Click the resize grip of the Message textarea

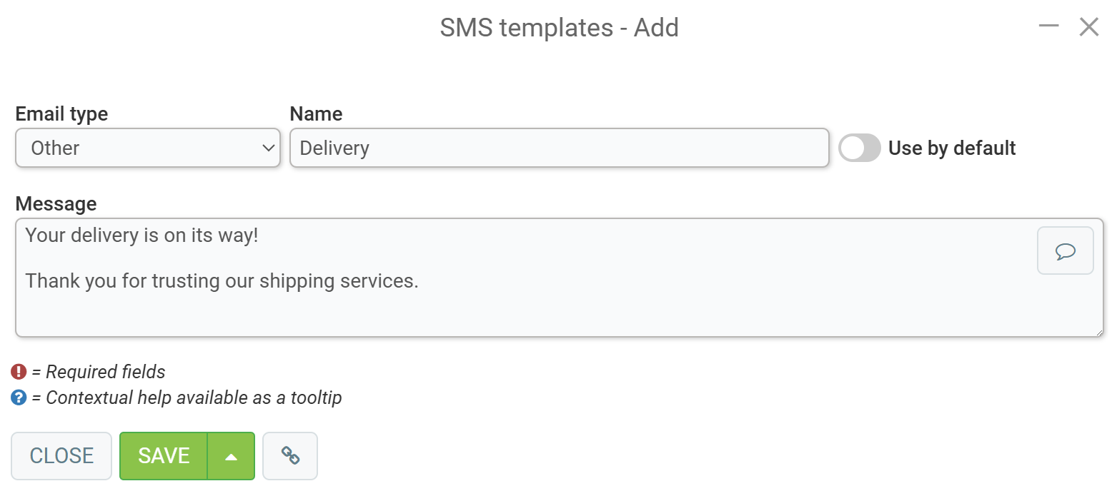(x=1098, y=332)
